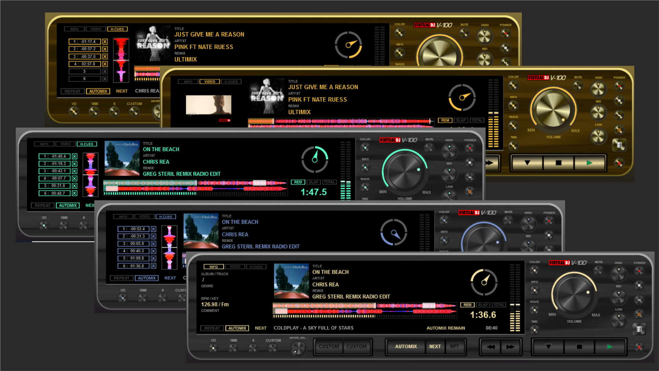
Task: Toggle the AUTOMIX display indicator beside REPEAT on front deck
Action: click(237, 328)
